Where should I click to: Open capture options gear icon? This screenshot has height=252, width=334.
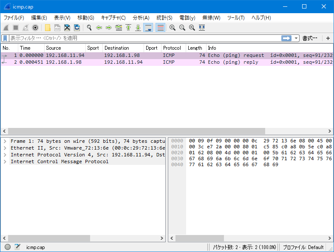tap(35, 28)
